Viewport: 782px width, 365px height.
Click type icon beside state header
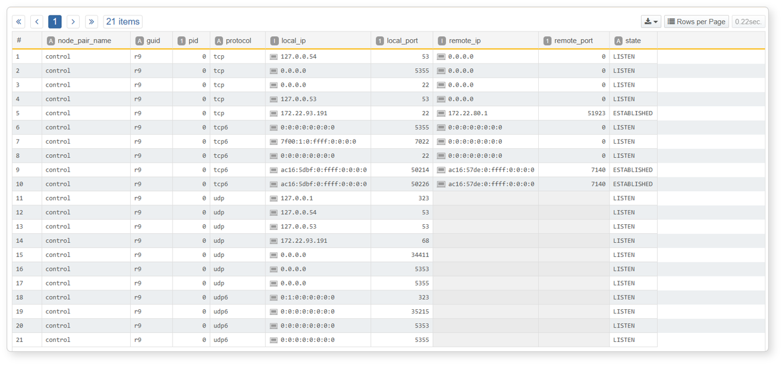618,41
